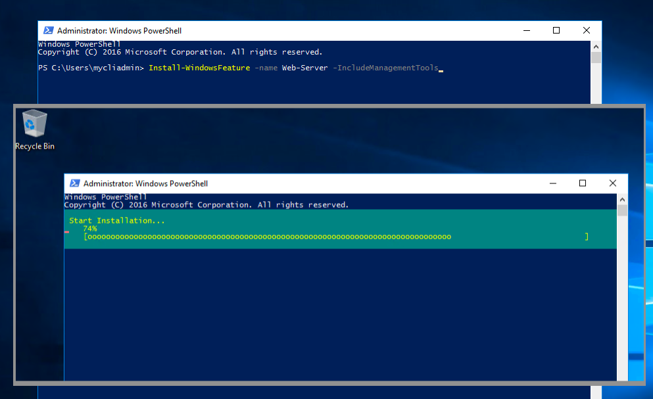
Task: Minimize the back PowerShell window
Action: point(526,30)
